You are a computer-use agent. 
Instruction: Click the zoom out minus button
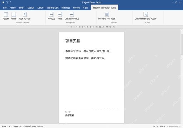tap(168, 126)
